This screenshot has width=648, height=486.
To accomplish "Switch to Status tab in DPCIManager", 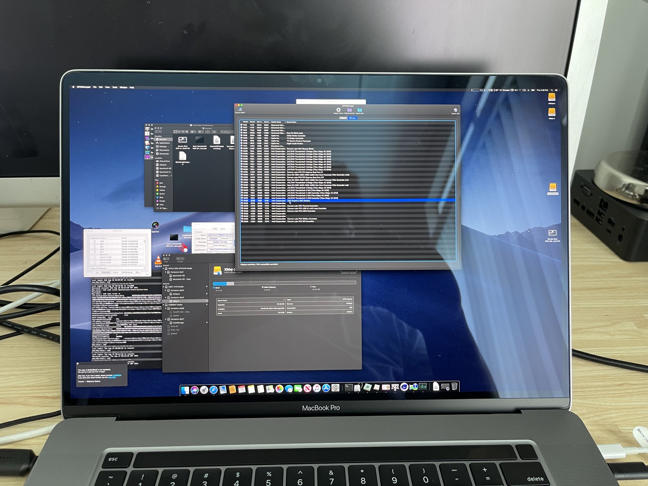I will pos(343,118).
